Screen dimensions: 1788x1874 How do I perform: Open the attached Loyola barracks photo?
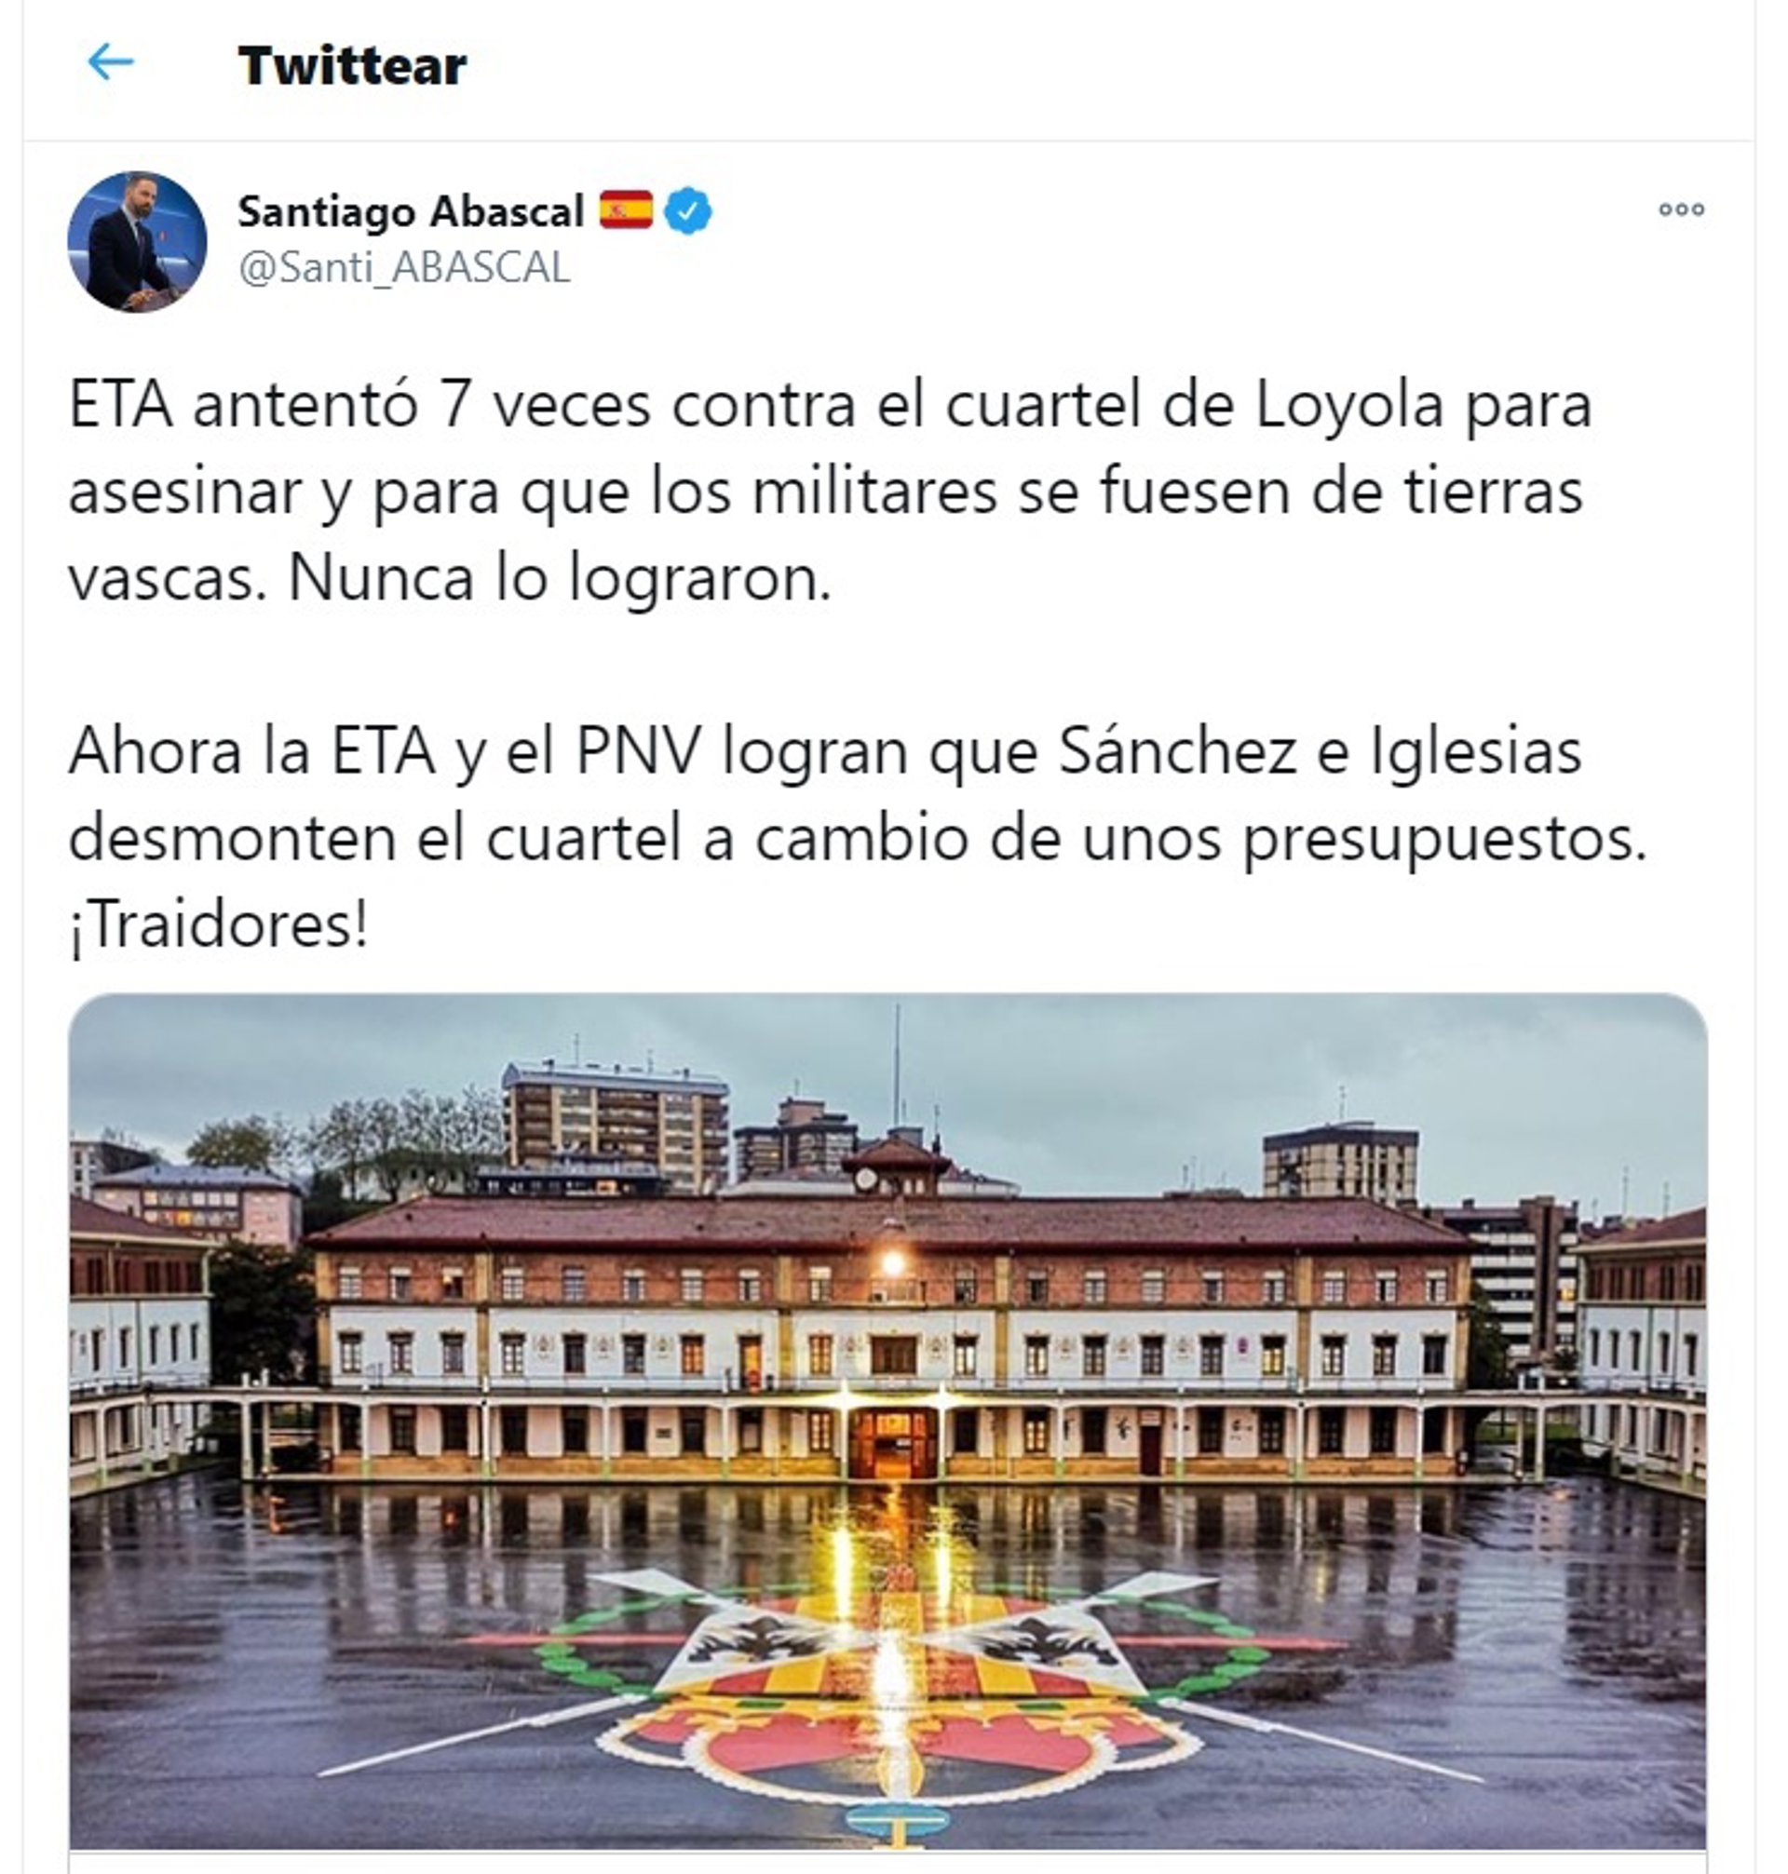coord(887,1422)
